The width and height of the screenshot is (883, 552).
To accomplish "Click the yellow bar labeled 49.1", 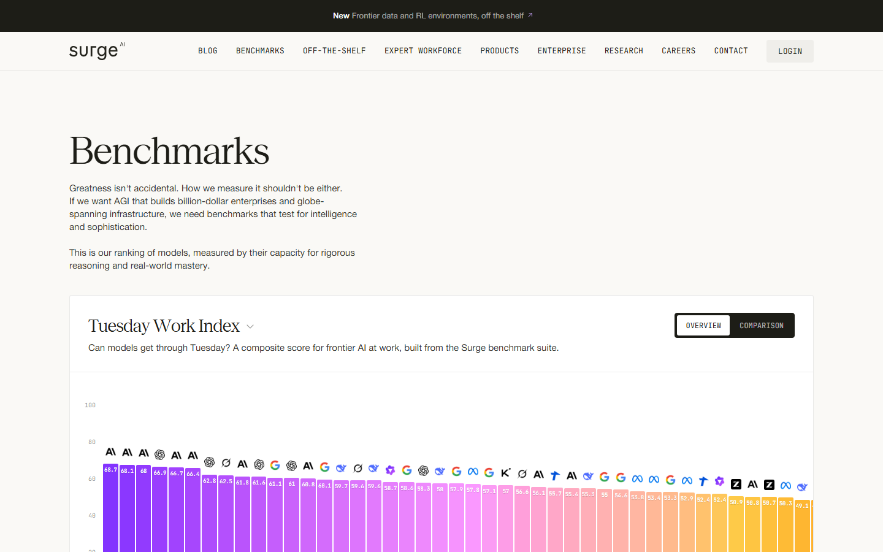I will click(802, 526).
